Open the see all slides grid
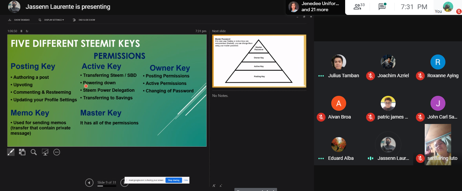This screenshot has height=191, width=462. point(22,152)
